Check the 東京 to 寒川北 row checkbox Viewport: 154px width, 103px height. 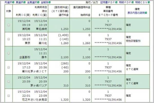tap(9, 39)
